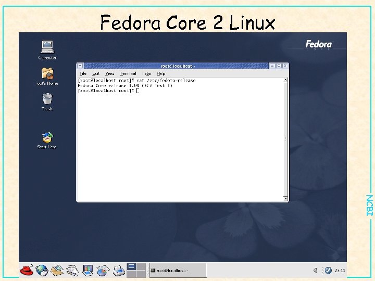Open the View menu in terminal
375x281 pixels.
(x=109, y=73)
